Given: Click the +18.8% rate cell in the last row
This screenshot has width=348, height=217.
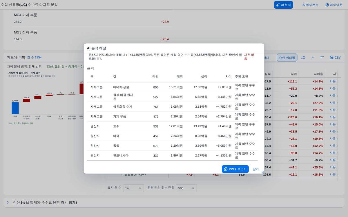Looking at the screenshot, I should point(318,174).
